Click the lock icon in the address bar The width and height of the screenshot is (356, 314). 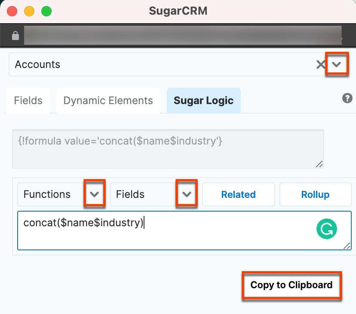15,35
